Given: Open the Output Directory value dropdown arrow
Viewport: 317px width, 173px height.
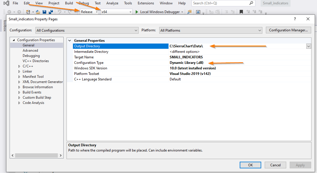Looking at the screenshot, I should (x=309, y=46).
